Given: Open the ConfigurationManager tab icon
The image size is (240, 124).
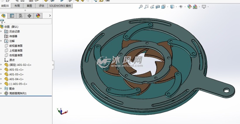Looking at the screenshot, I should [x=20, y=16].
